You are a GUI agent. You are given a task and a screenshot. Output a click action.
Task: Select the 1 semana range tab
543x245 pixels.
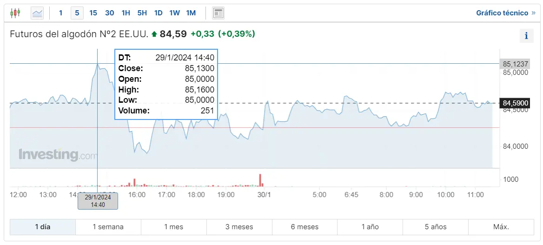tap(108, 227)
